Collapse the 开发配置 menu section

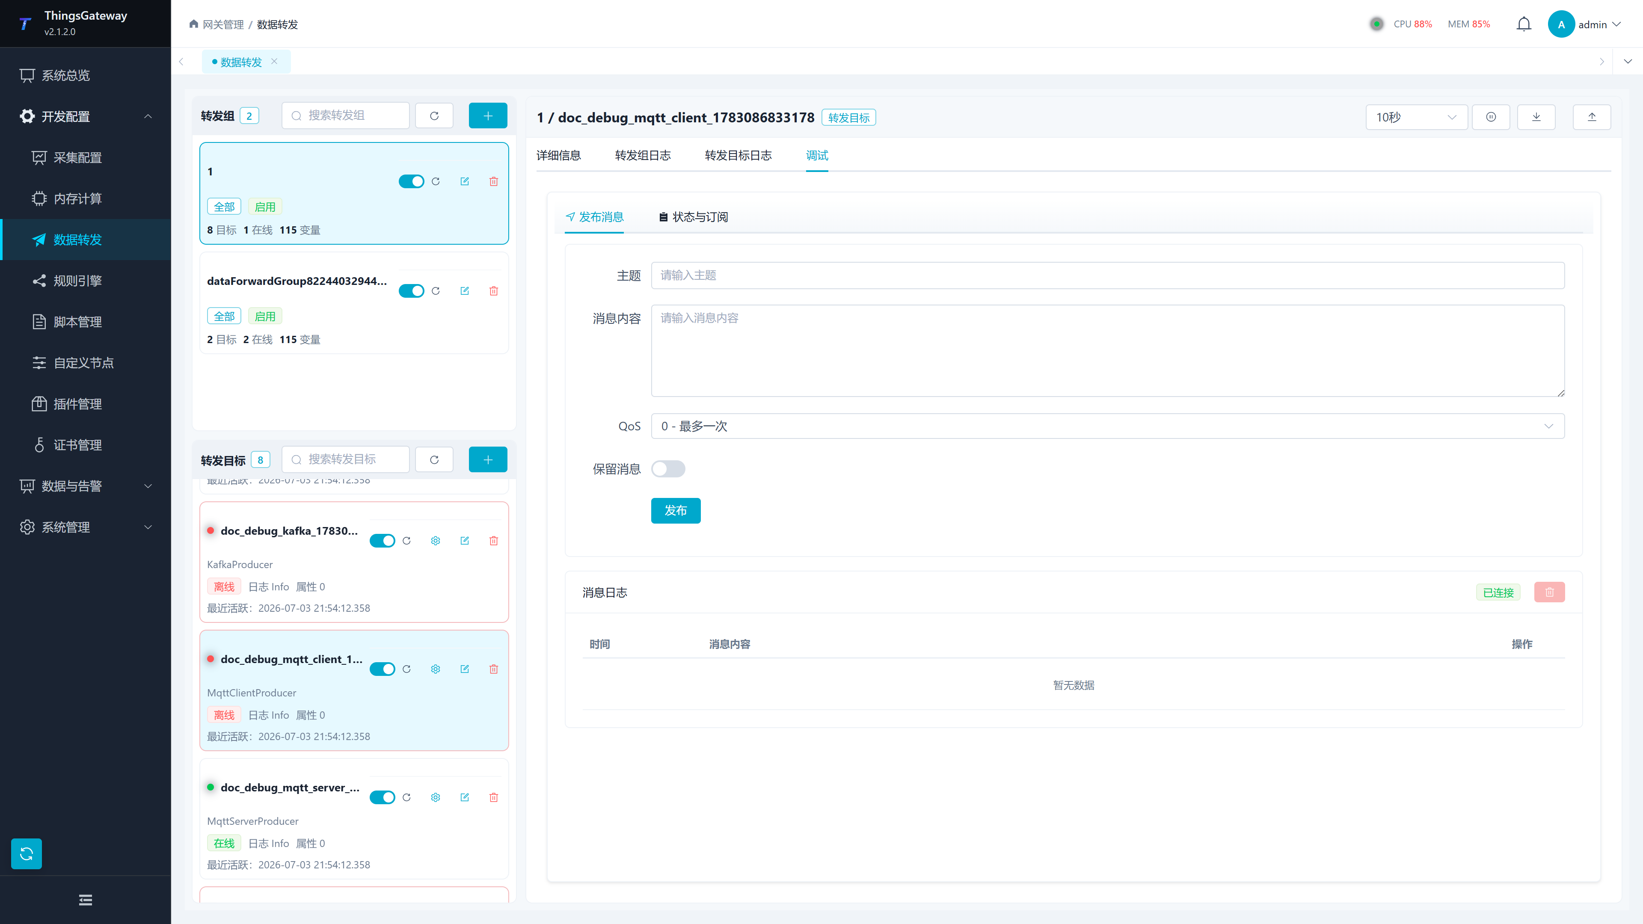pyautogui.click(x=86, y=116)
